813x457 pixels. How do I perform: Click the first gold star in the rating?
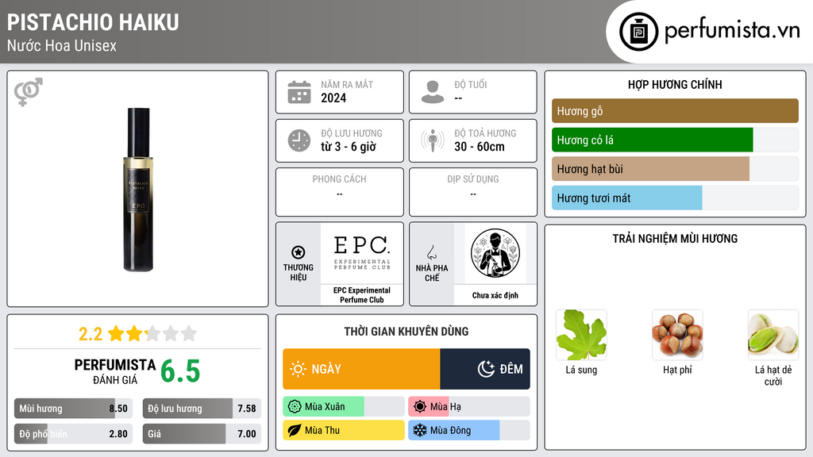coord(116,333)
